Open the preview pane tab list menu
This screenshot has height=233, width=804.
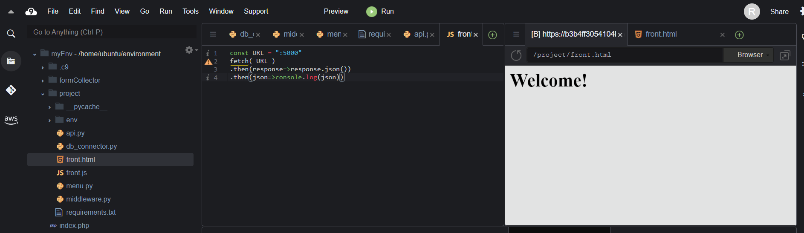coord(516,35)
